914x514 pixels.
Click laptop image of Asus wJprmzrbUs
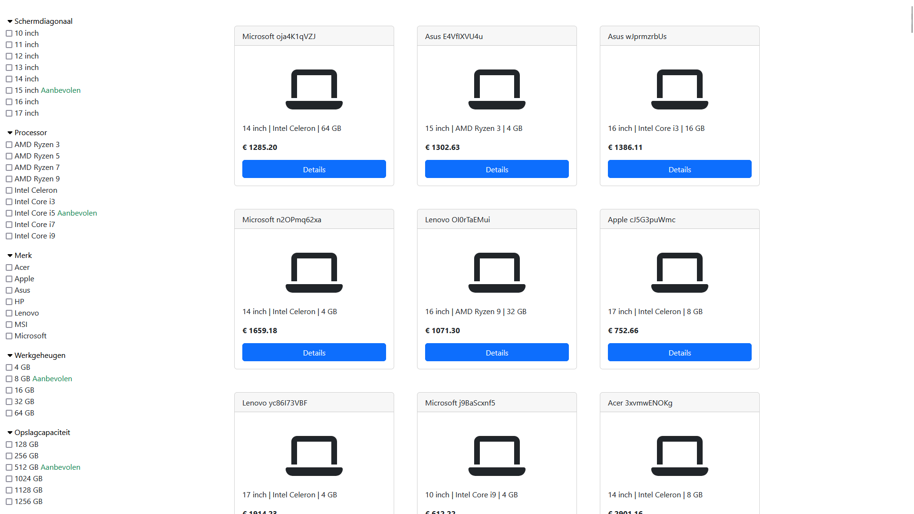click(x=680, y=89)
